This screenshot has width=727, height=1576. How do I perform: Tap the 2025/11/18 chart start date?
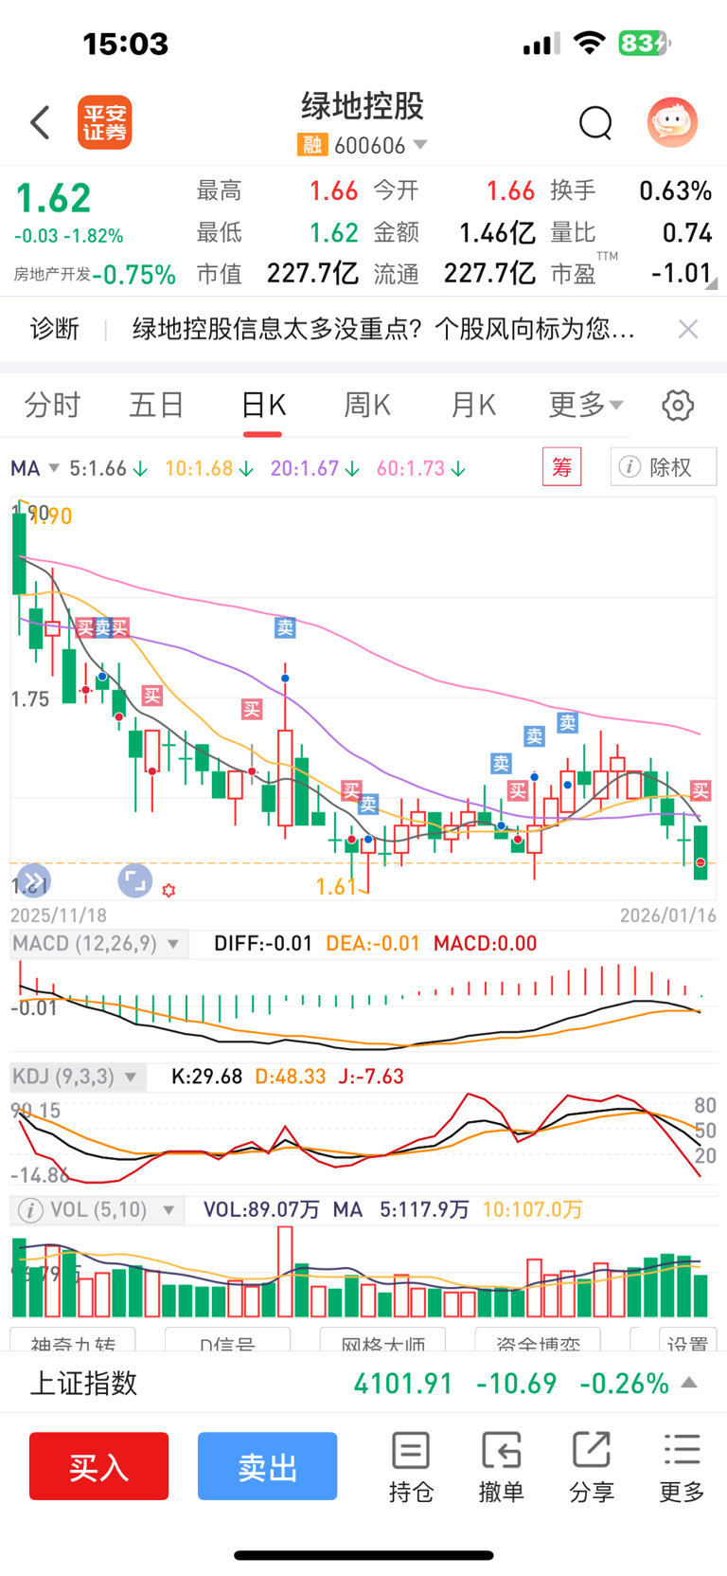coord(59,915)
